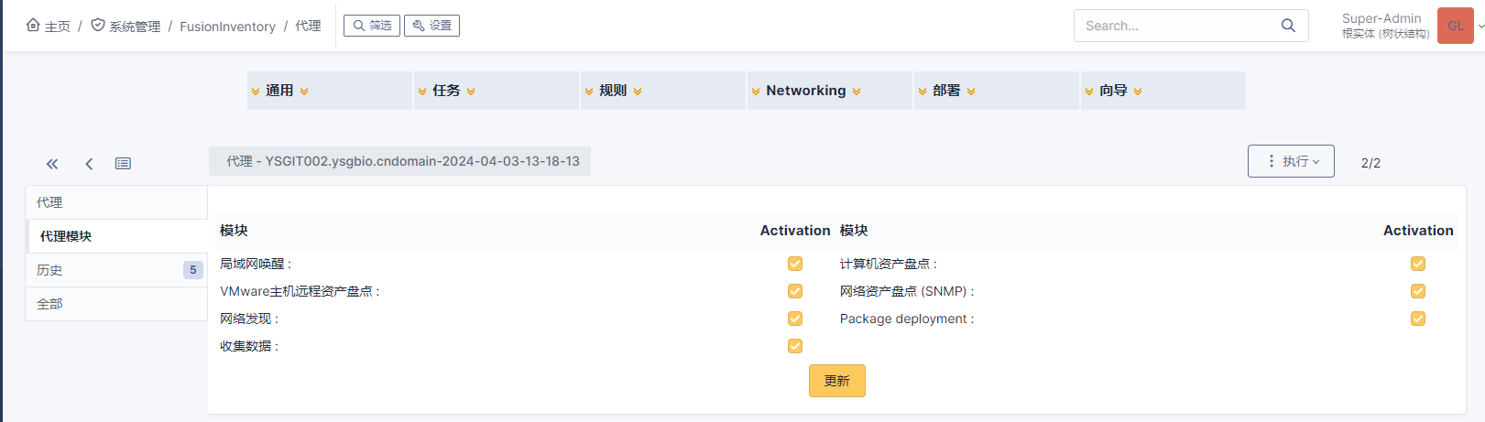Click the home icon in breadcrumb
The image size is (1485, 422).
coord(33,26)
